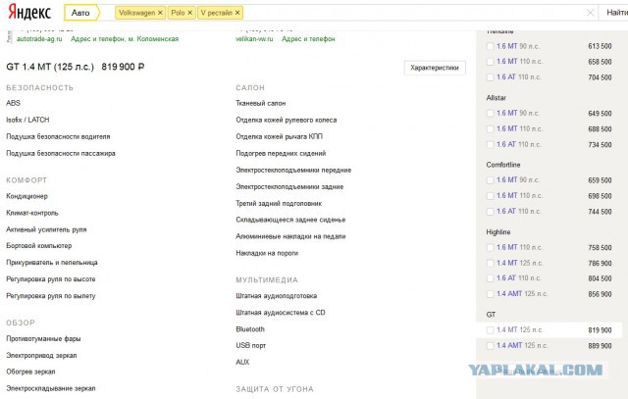
Task: Click the Highline trim heading
Action: pyautogui.click(x=498, y=231)
